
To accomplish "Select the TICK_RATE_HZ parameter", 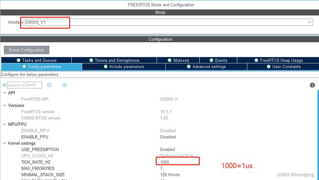I will coord(36,162).
